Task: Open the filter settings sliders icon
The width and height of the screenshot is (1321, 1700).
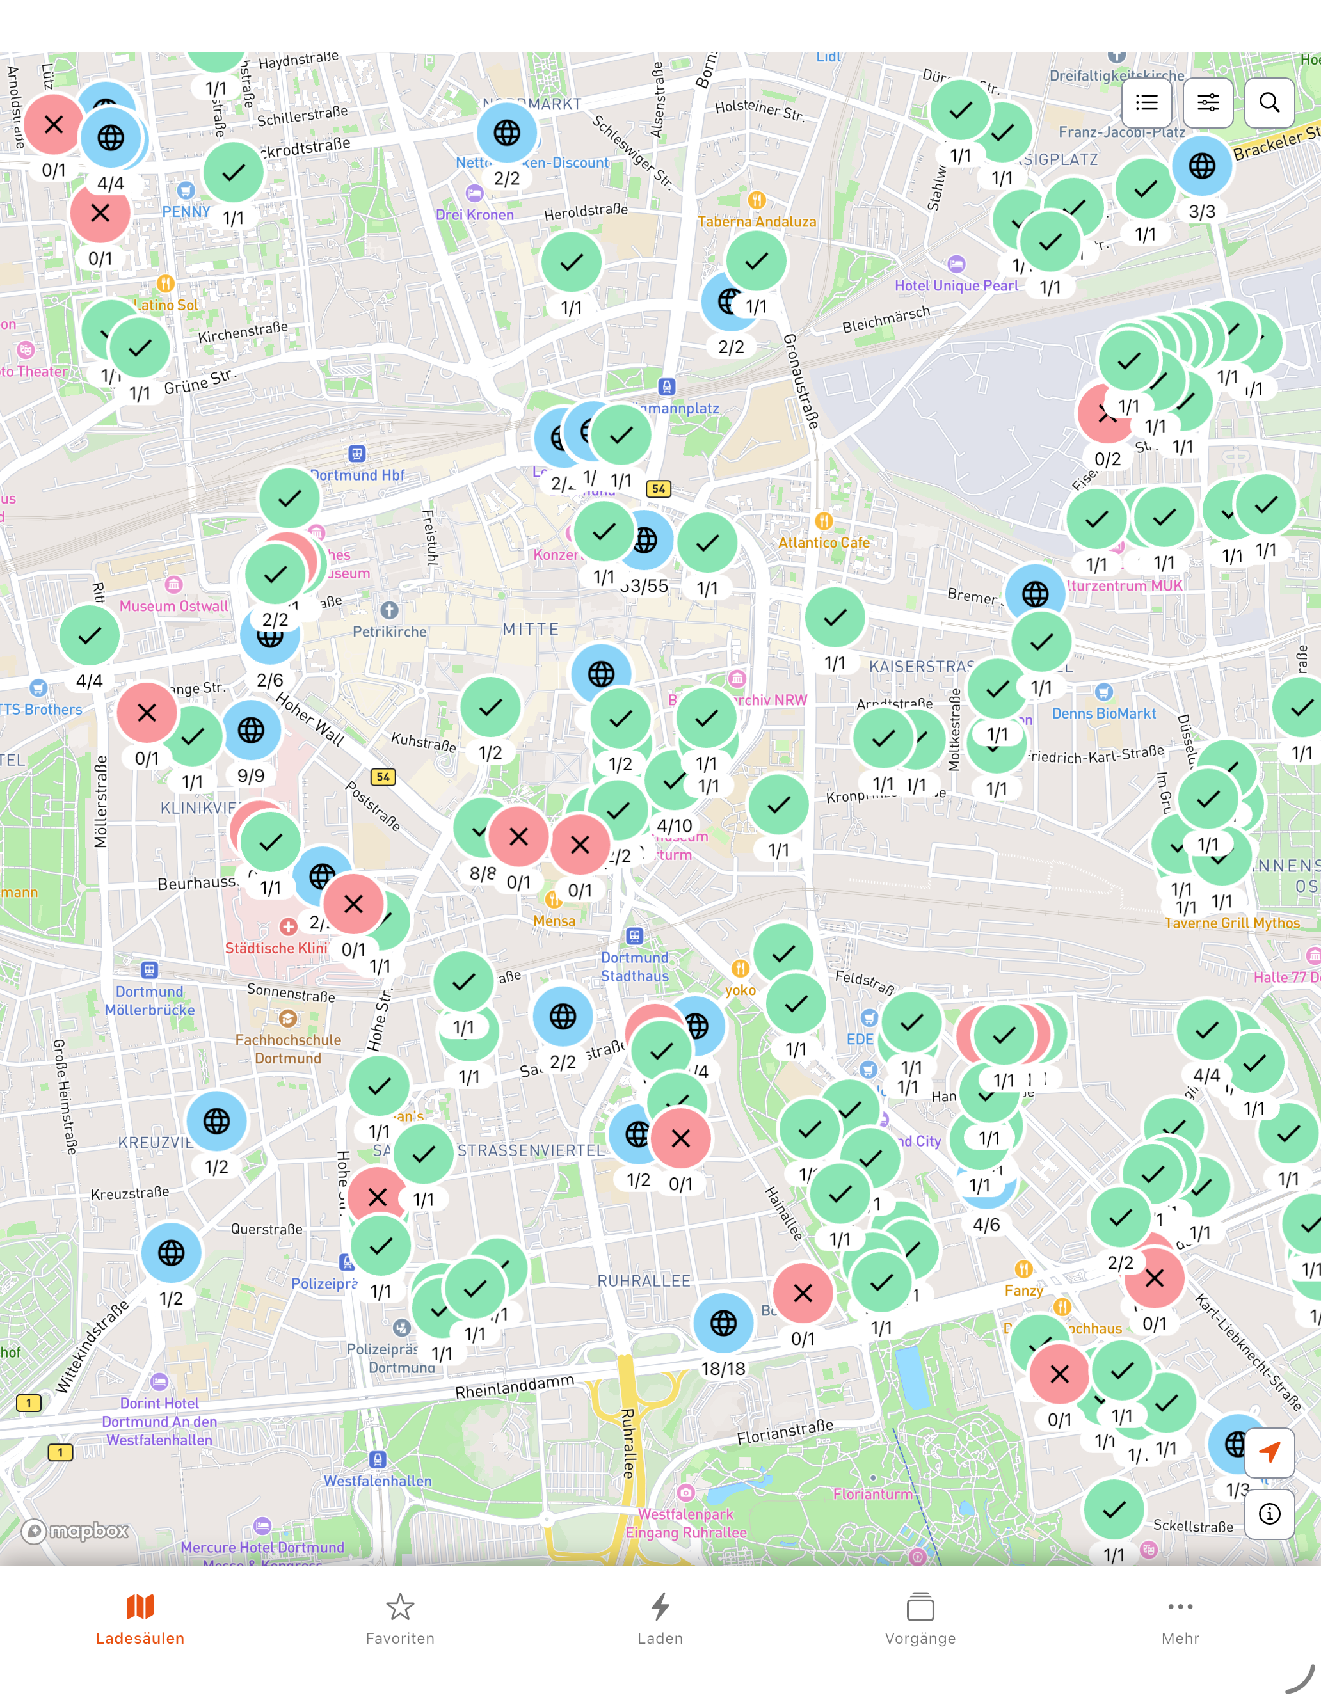Action: (x=1207, y=103)
